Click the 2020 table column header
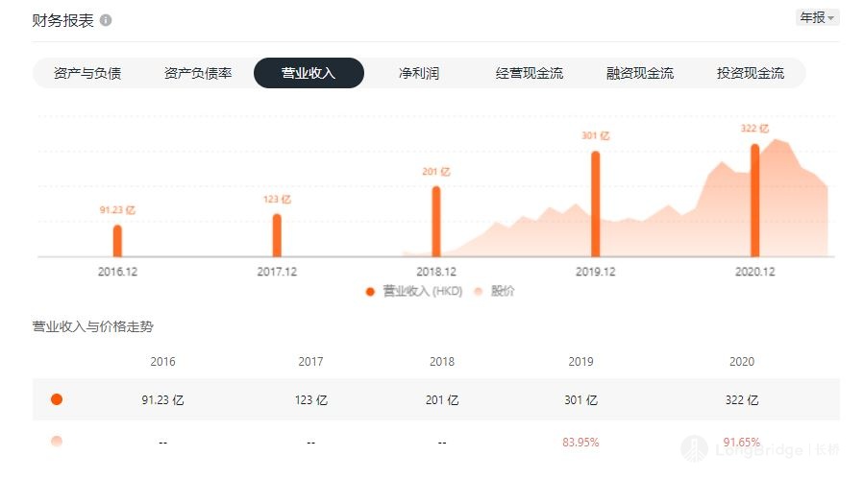864x480 pixels. (x=742, y=362)
